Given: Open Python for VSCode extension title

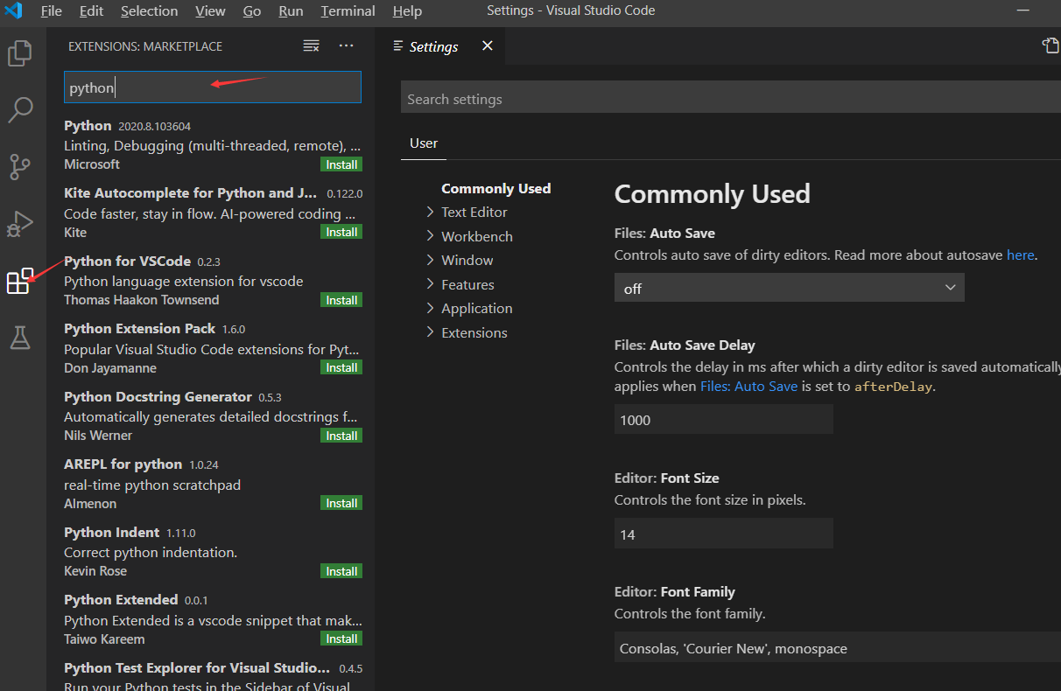Looking at the screenshot, I should pyautogui.click(x=127, y=261).
